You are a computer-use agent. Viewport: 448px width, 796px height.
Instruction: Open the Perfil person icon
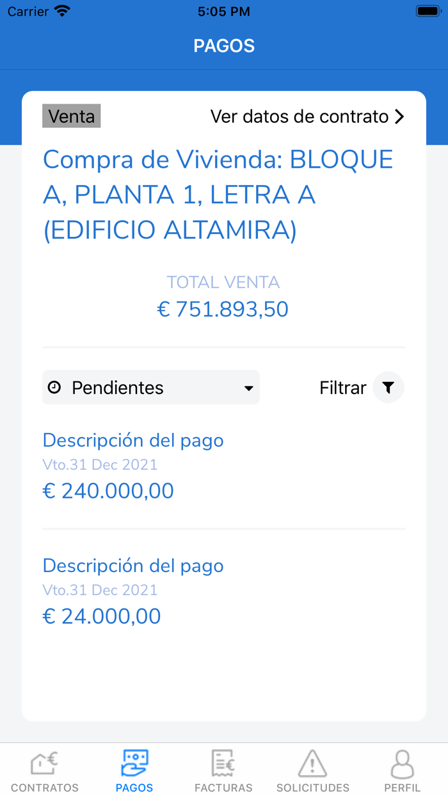(x=402, y=763)
